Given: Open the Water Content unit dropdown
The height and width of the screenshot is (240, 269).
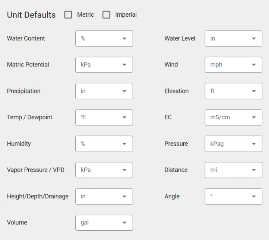Looking at the screenshot, I should tap(104, 39).
